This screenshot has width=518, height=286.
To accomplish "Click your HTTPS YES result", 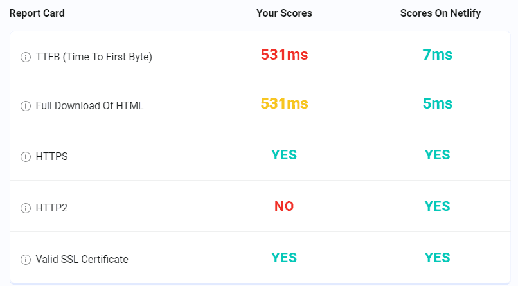I will [284, 155].
